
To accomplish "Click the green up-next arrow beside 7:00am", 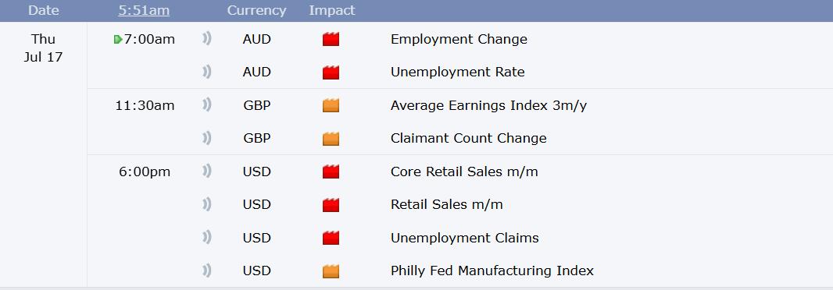I will tap(118, 39).
